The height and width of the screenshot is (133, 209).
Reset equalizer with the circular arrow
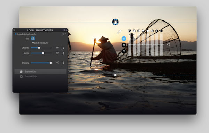[x=168, y=45]
